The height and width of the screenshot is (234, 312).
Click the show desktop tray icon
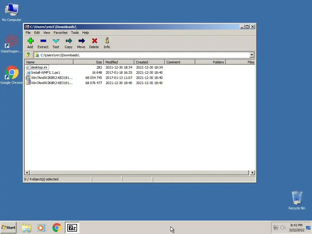[x=308, y=228]
